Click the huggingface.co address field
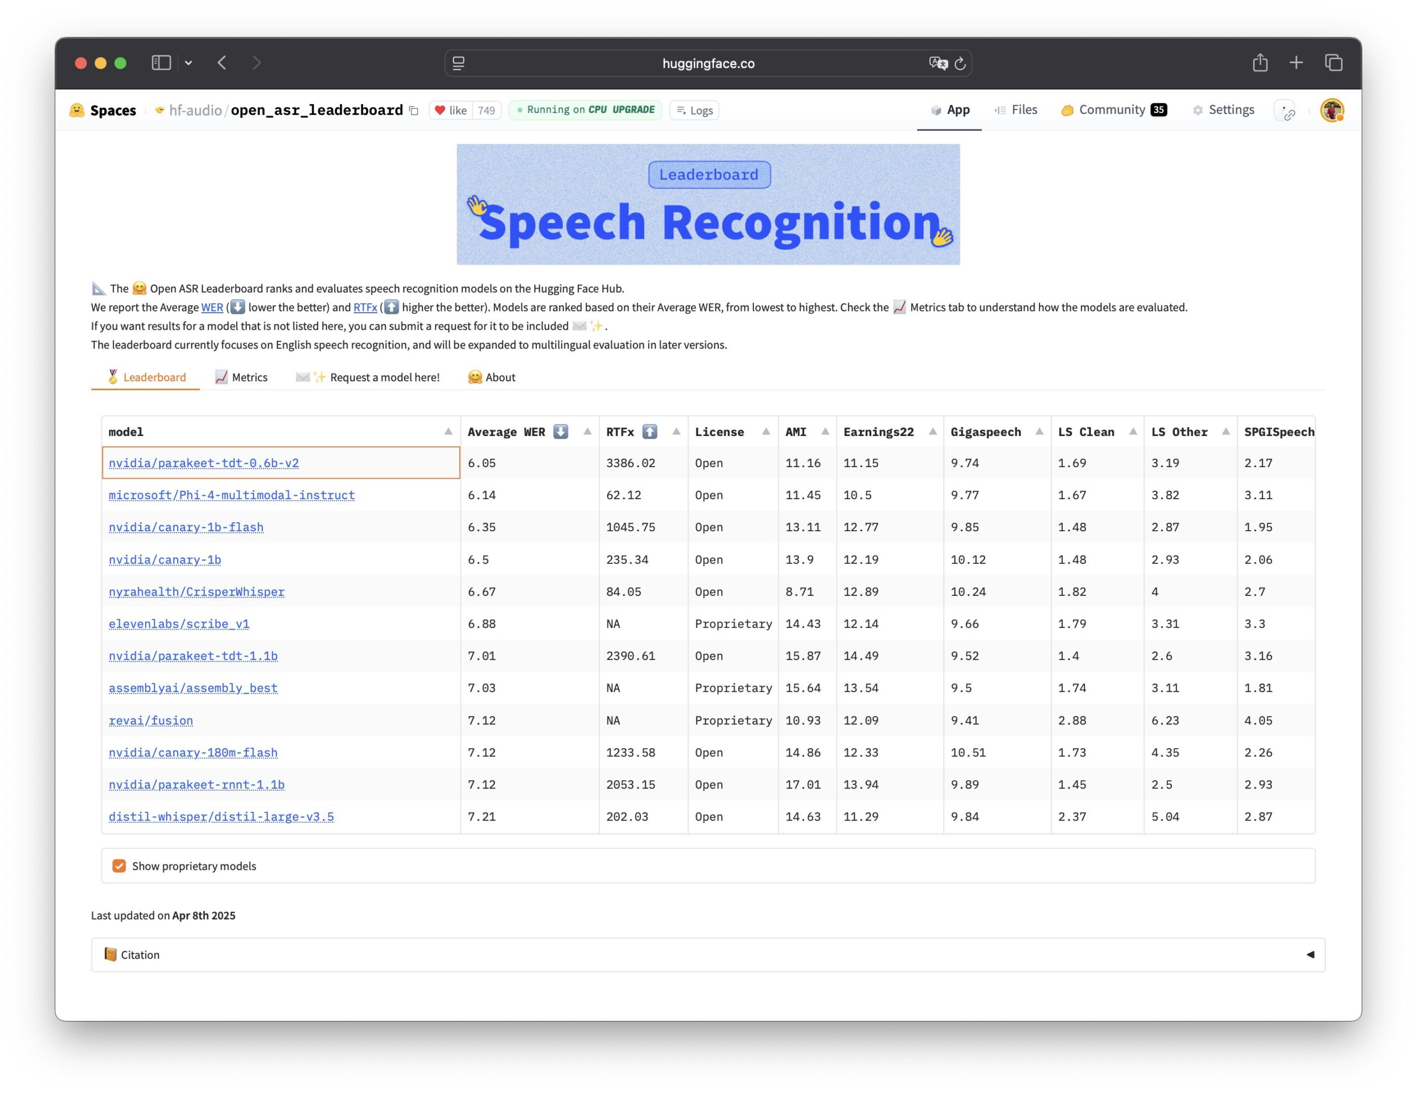1417x1094 pixels. point(708,63)
